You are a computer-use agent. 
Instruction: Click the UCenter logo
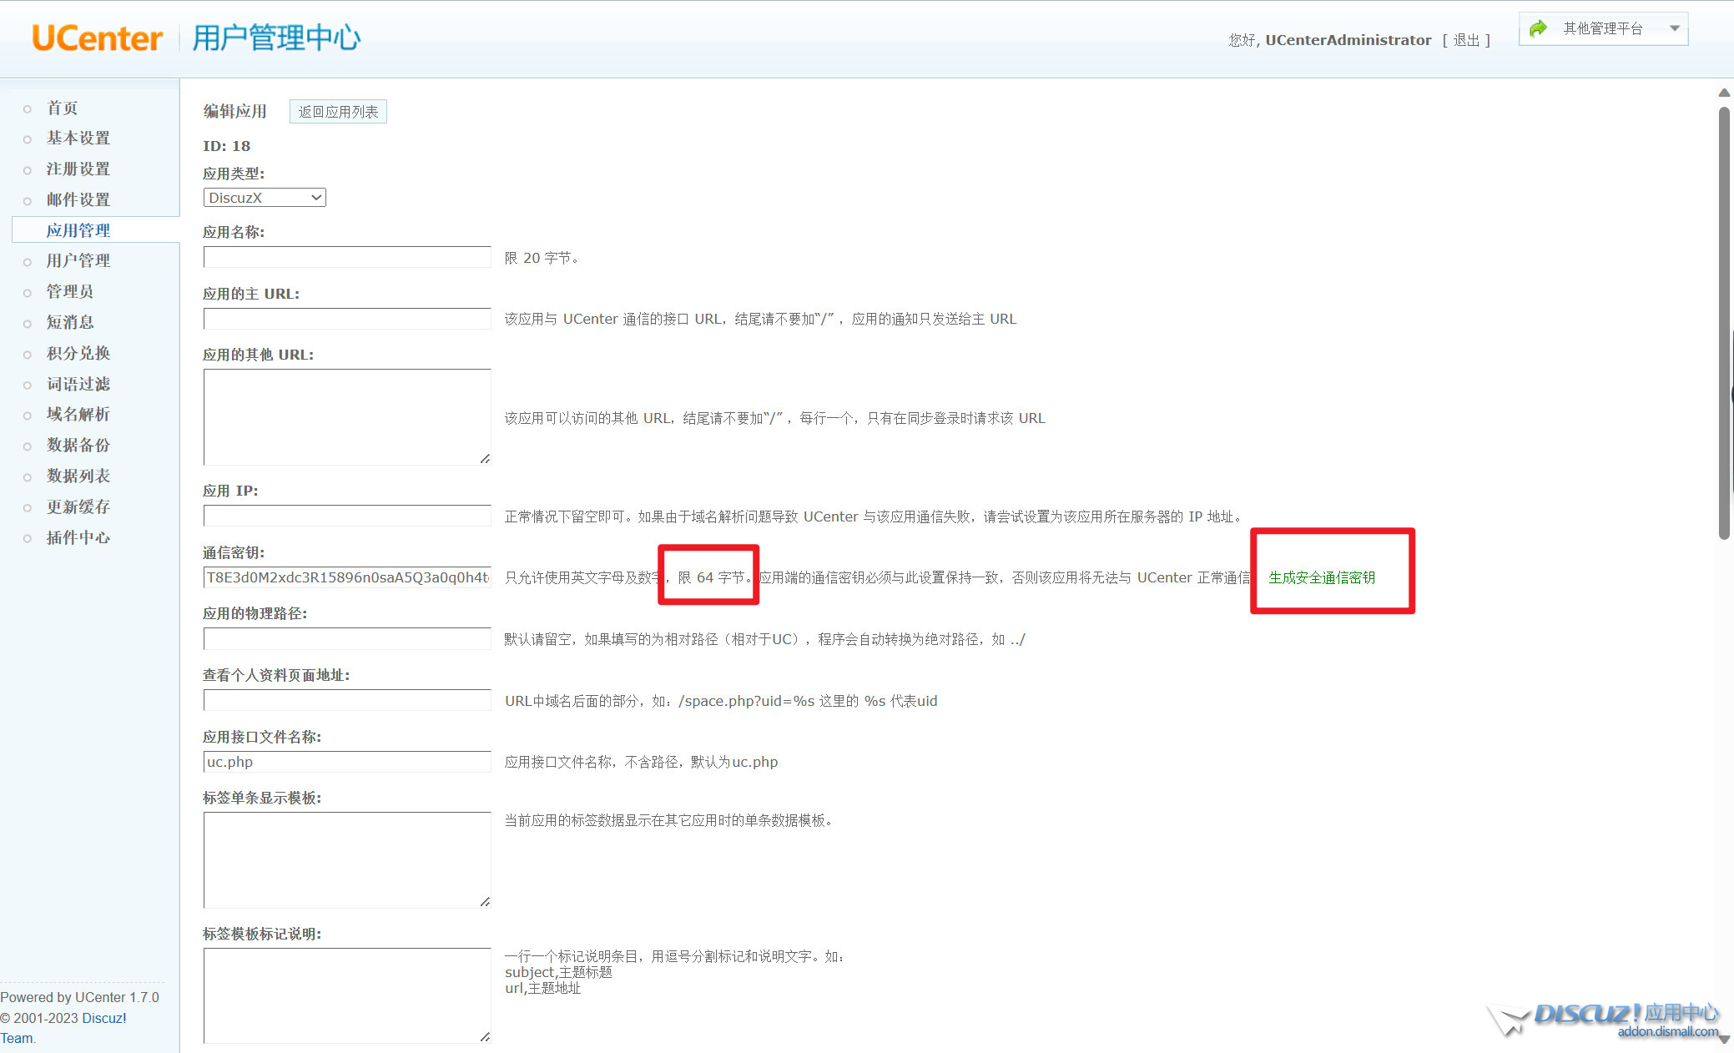click(x=97, y=38)
